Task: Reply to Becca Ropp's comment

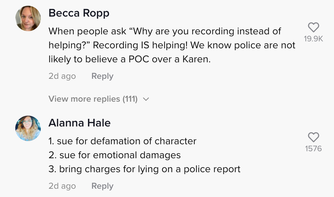Action: [102, 76]
